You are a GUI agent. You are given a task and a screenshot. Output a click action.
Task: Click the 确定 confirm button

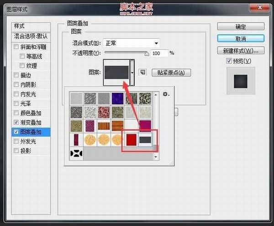click(240, 26)
